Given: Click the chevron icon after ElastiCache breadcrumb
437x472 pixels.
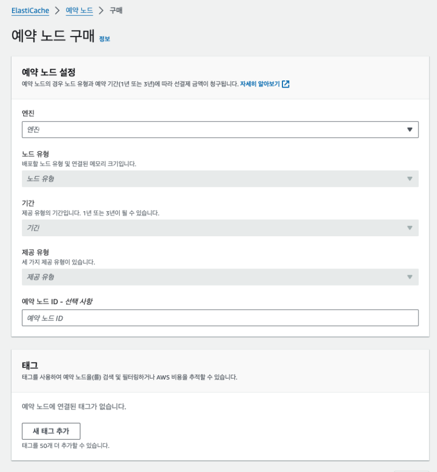Looking at the screenshot, I should (57, 10).
